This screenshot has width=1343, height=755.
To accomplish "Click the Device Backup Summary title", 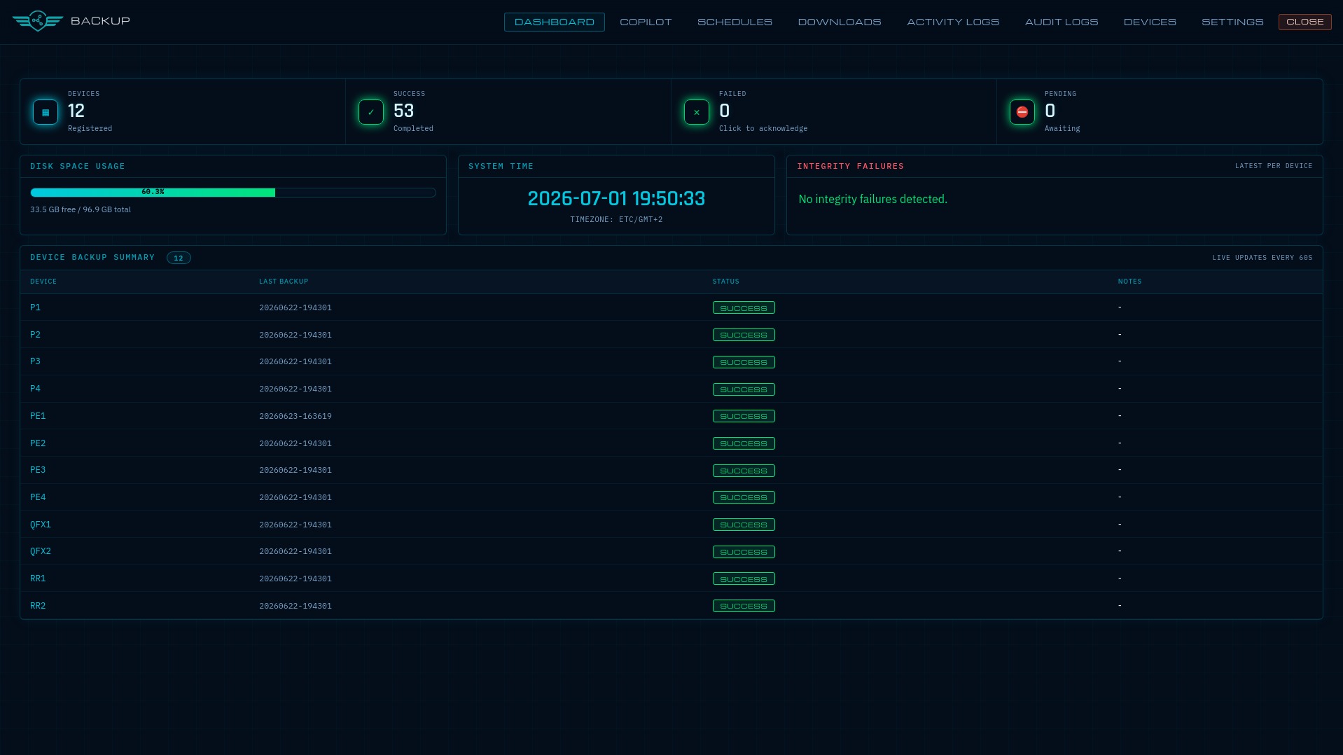I will [x=92, y=258].
